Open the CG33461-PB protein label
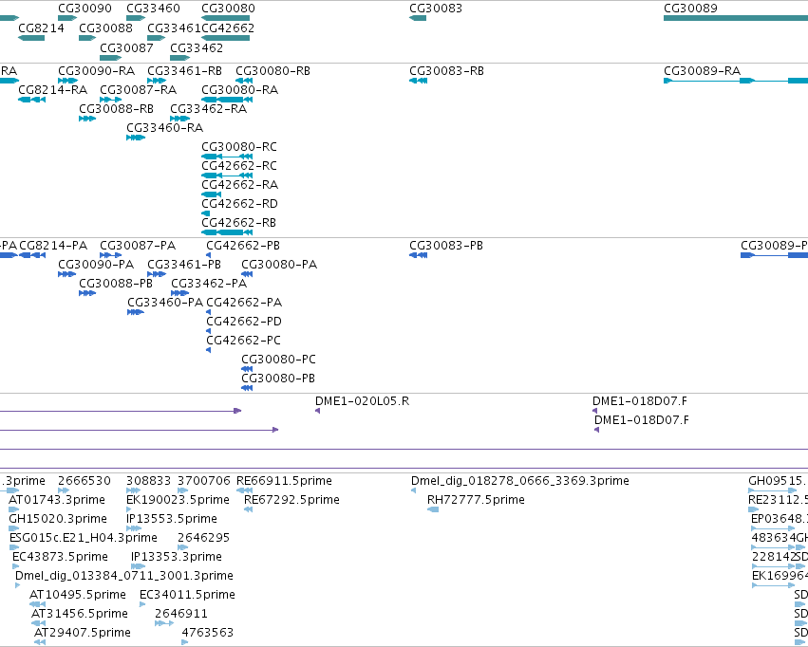Viewport: 808px width, 647px height. (184, 265)
